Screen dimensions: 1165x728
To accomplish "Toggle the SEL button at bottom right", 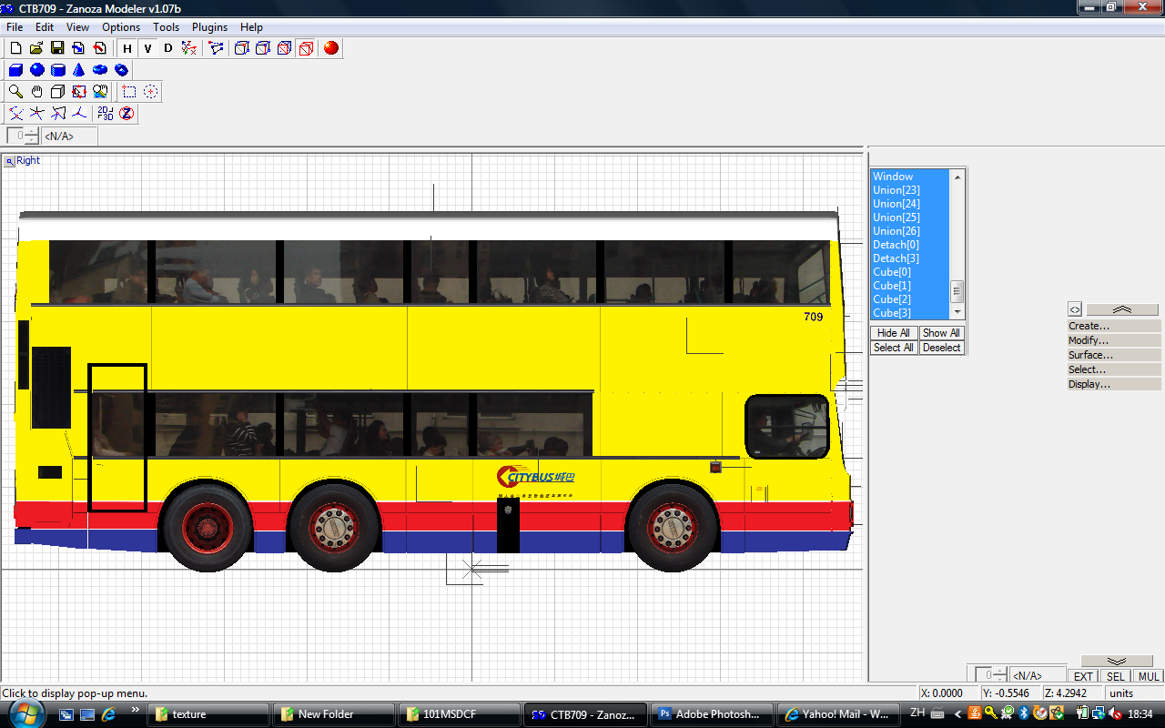I will (1116, 676).
